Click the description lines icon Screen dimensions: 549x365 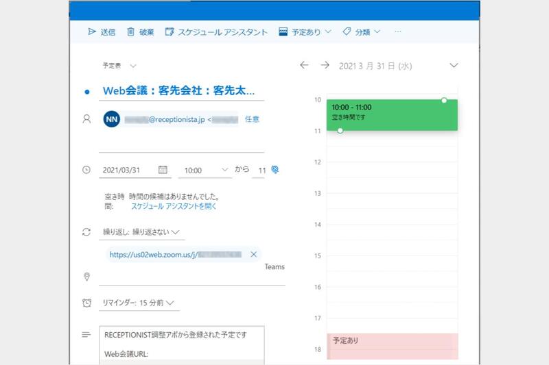86,335
